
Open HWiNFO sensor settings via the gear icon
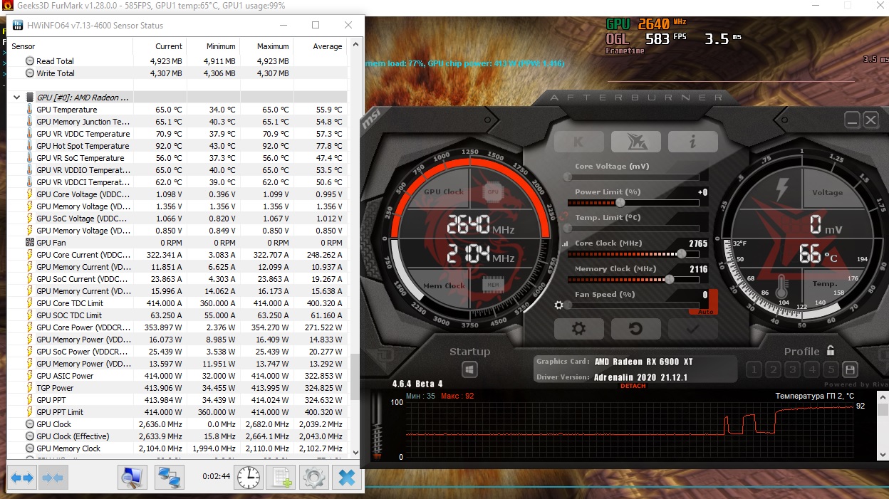pyautogui.click(x=313, y=478)
